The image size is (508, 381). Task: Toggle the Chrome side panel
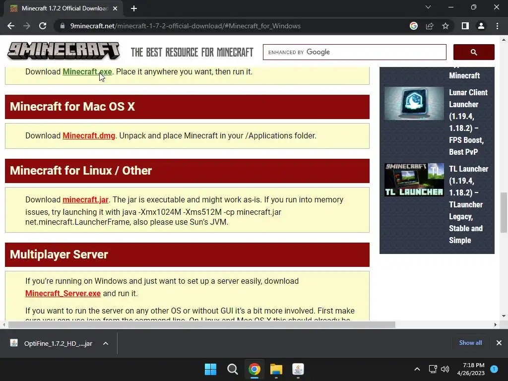click(465, 26)
